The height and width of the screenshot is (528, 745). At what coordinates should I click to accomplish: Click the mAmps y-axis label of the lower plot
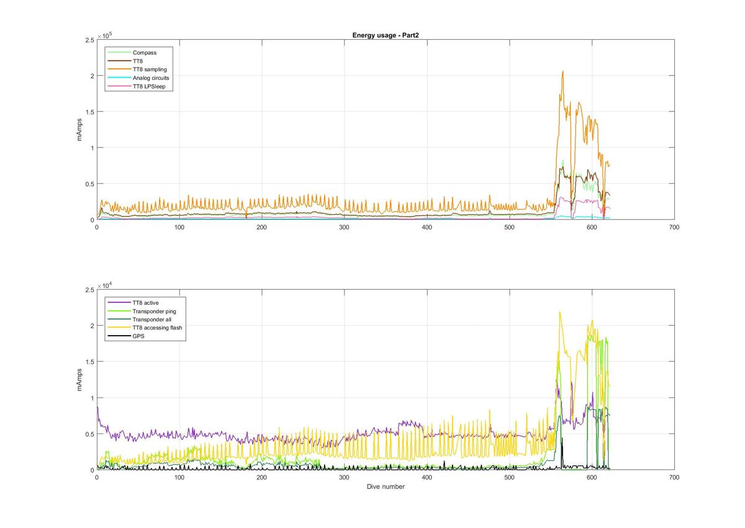[x=79, y=378]
